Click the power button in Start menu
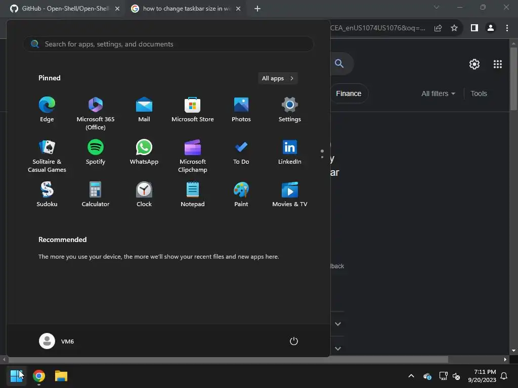 tap(294, 341)
